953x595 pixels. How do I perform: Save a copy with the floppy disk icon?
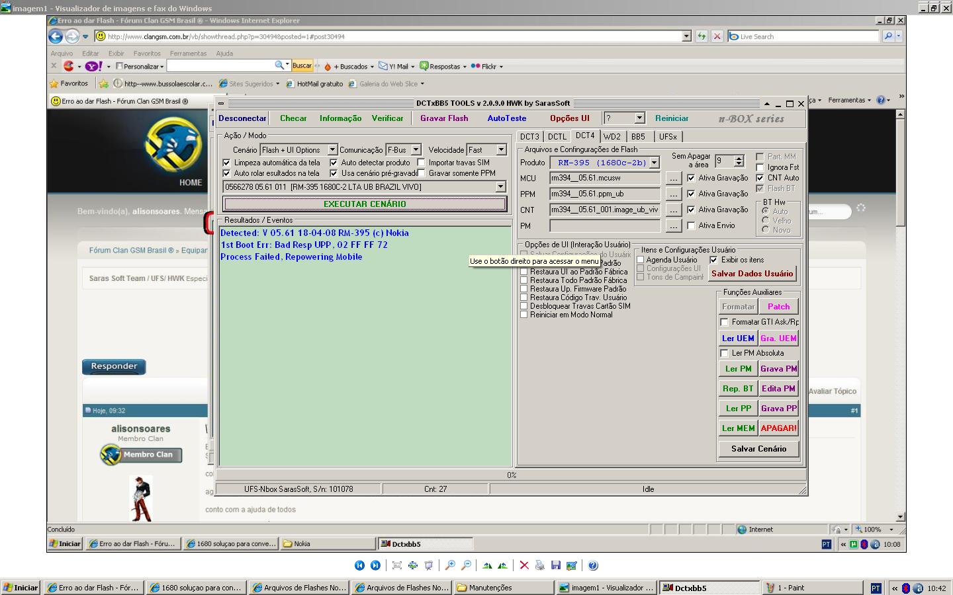pyautogui.click(x=556, y=565)
